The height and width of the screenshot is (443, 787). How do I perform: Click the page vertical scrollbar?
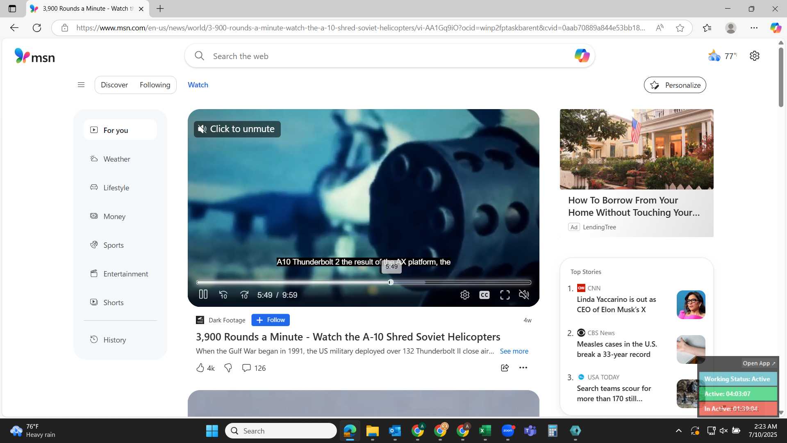pyautogui.click(x=781, y=78)
